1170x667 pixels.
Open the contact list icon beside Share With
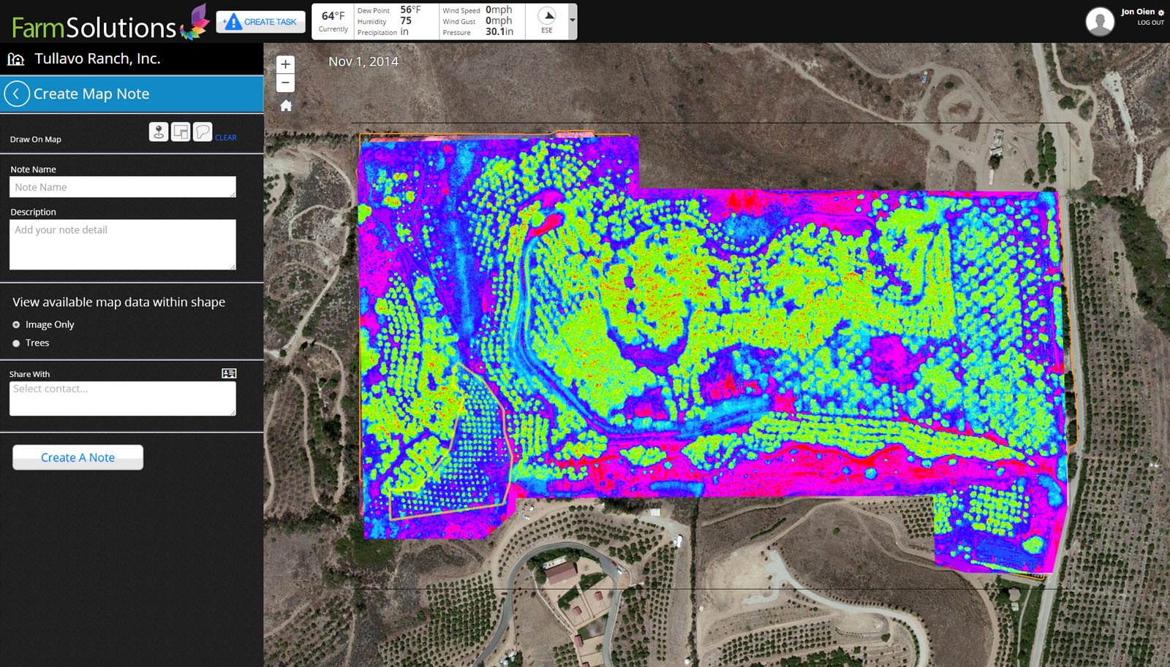click(x=229, y=373)
